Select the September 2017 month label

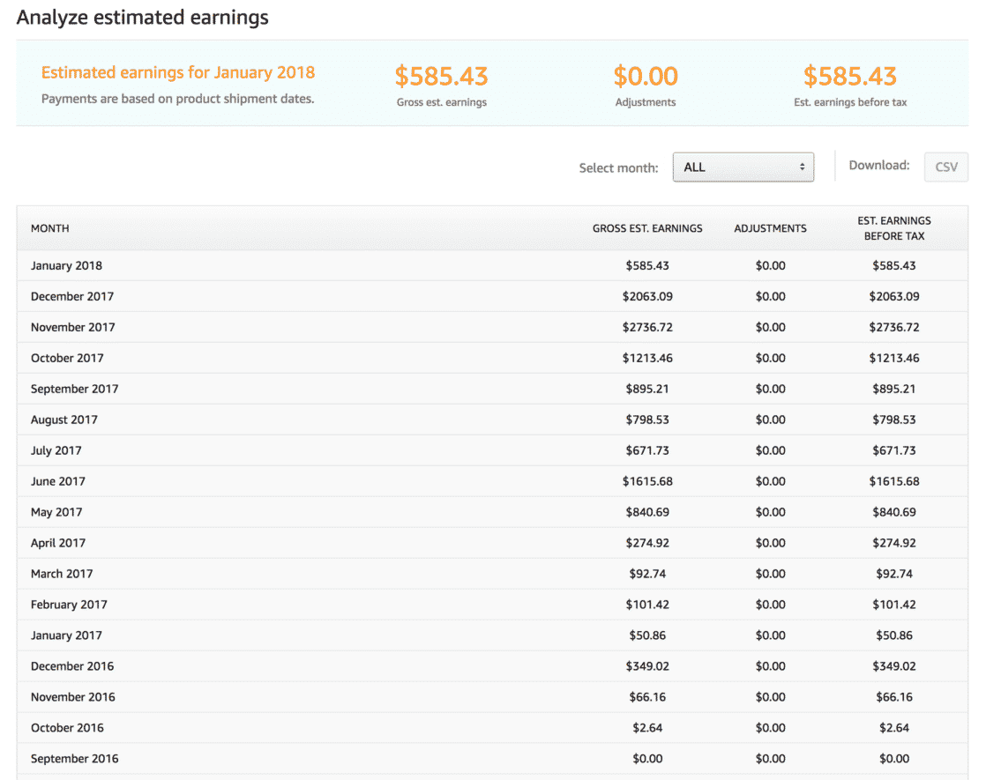(x=74, y=389)
